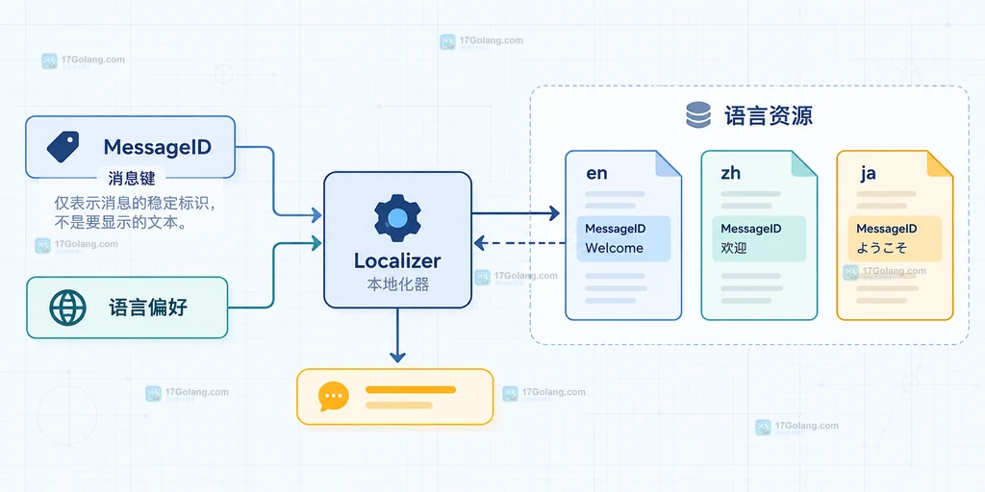Select the 语言偏好 box
985x492 pixels.
pyautogui.click(x=127, y=307)
